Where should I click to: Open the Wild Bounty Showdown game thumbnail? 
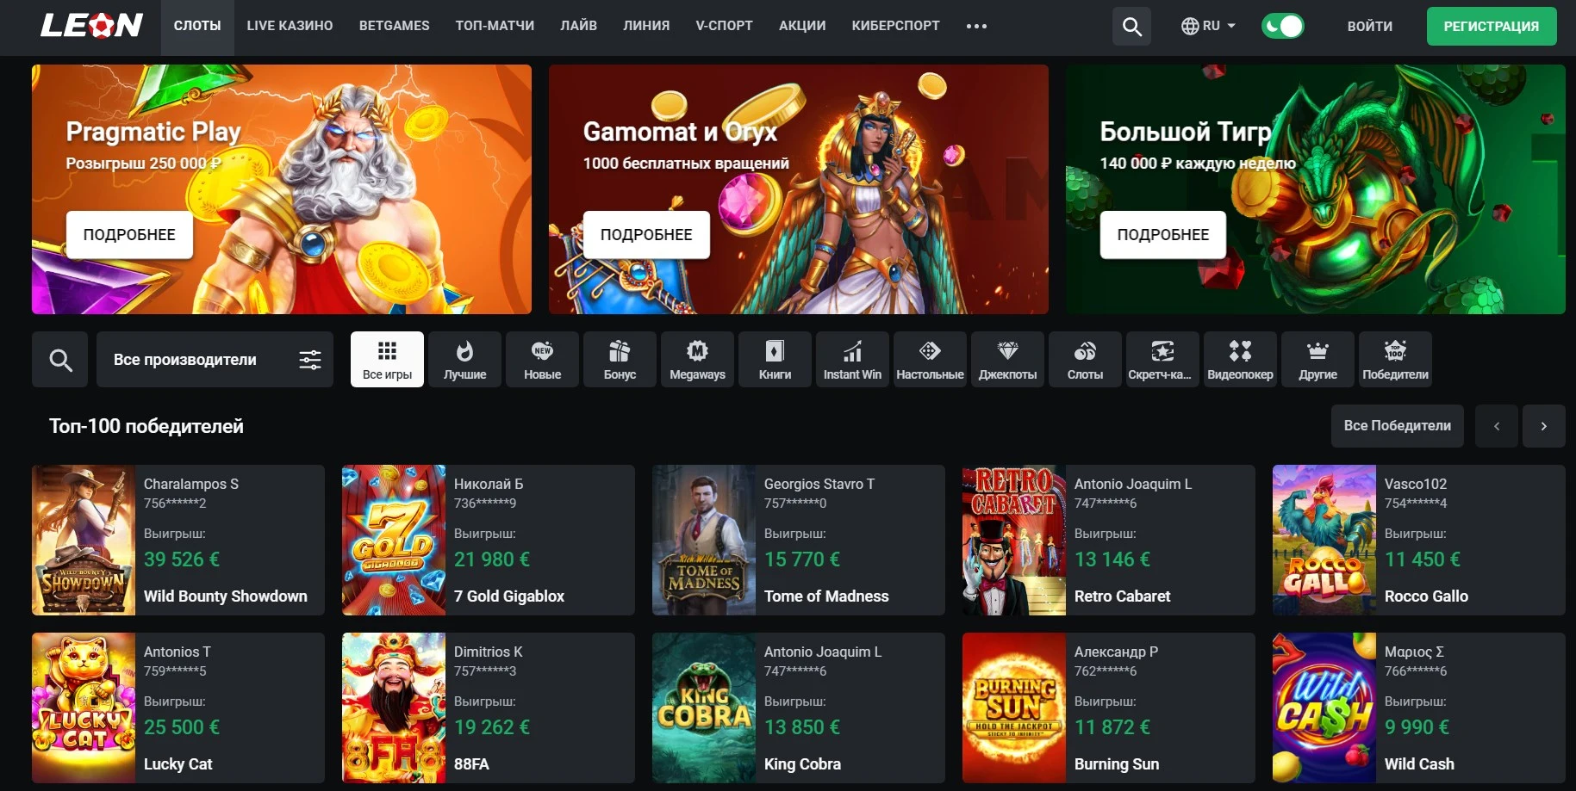pos(84,541)
